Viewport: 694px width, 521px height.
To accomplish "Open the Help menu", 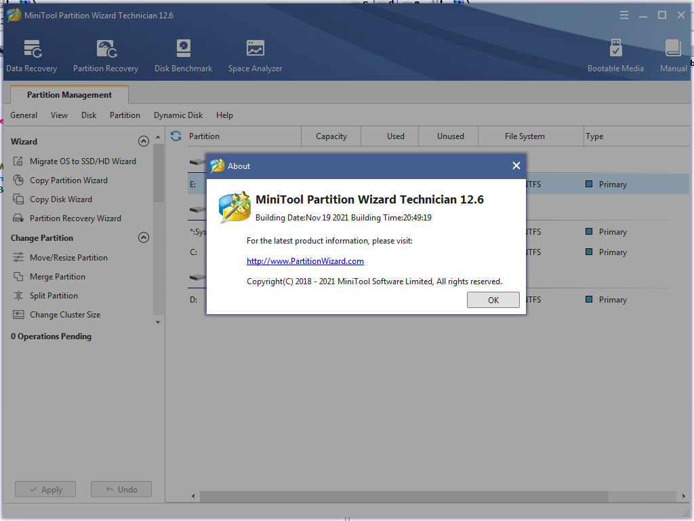I will (224, 115).
